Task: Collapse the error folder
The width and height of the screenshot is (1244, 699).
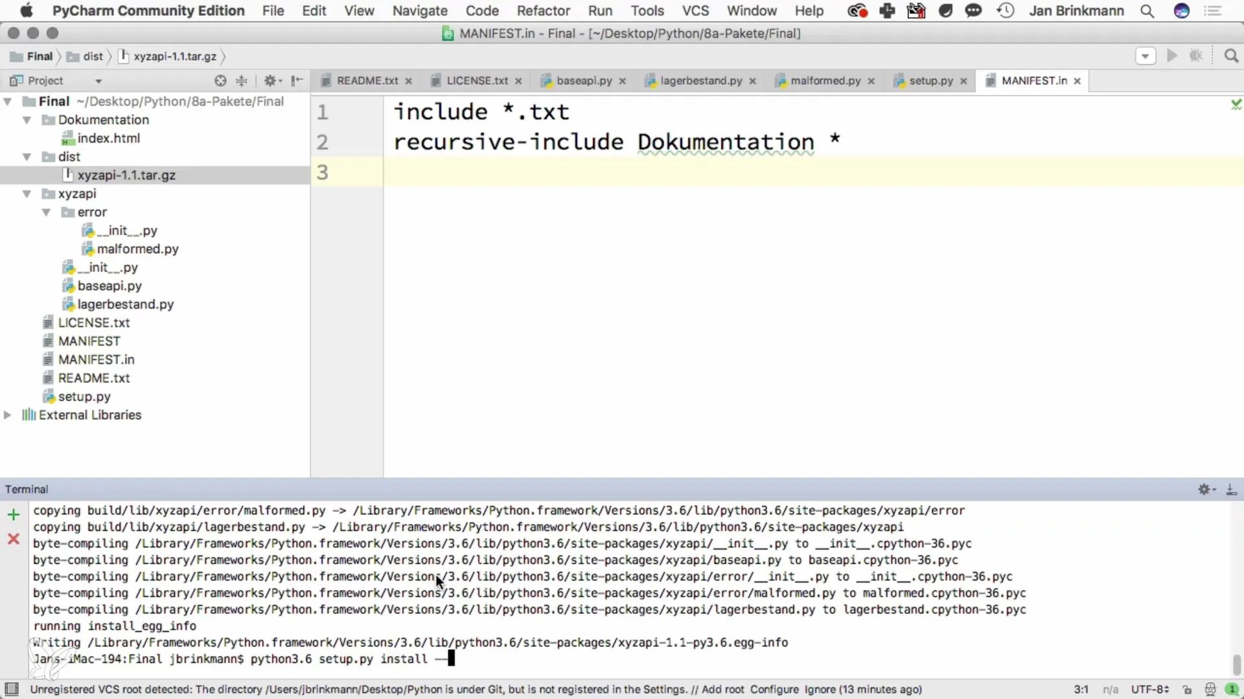Action: click(x=47, y=212)
